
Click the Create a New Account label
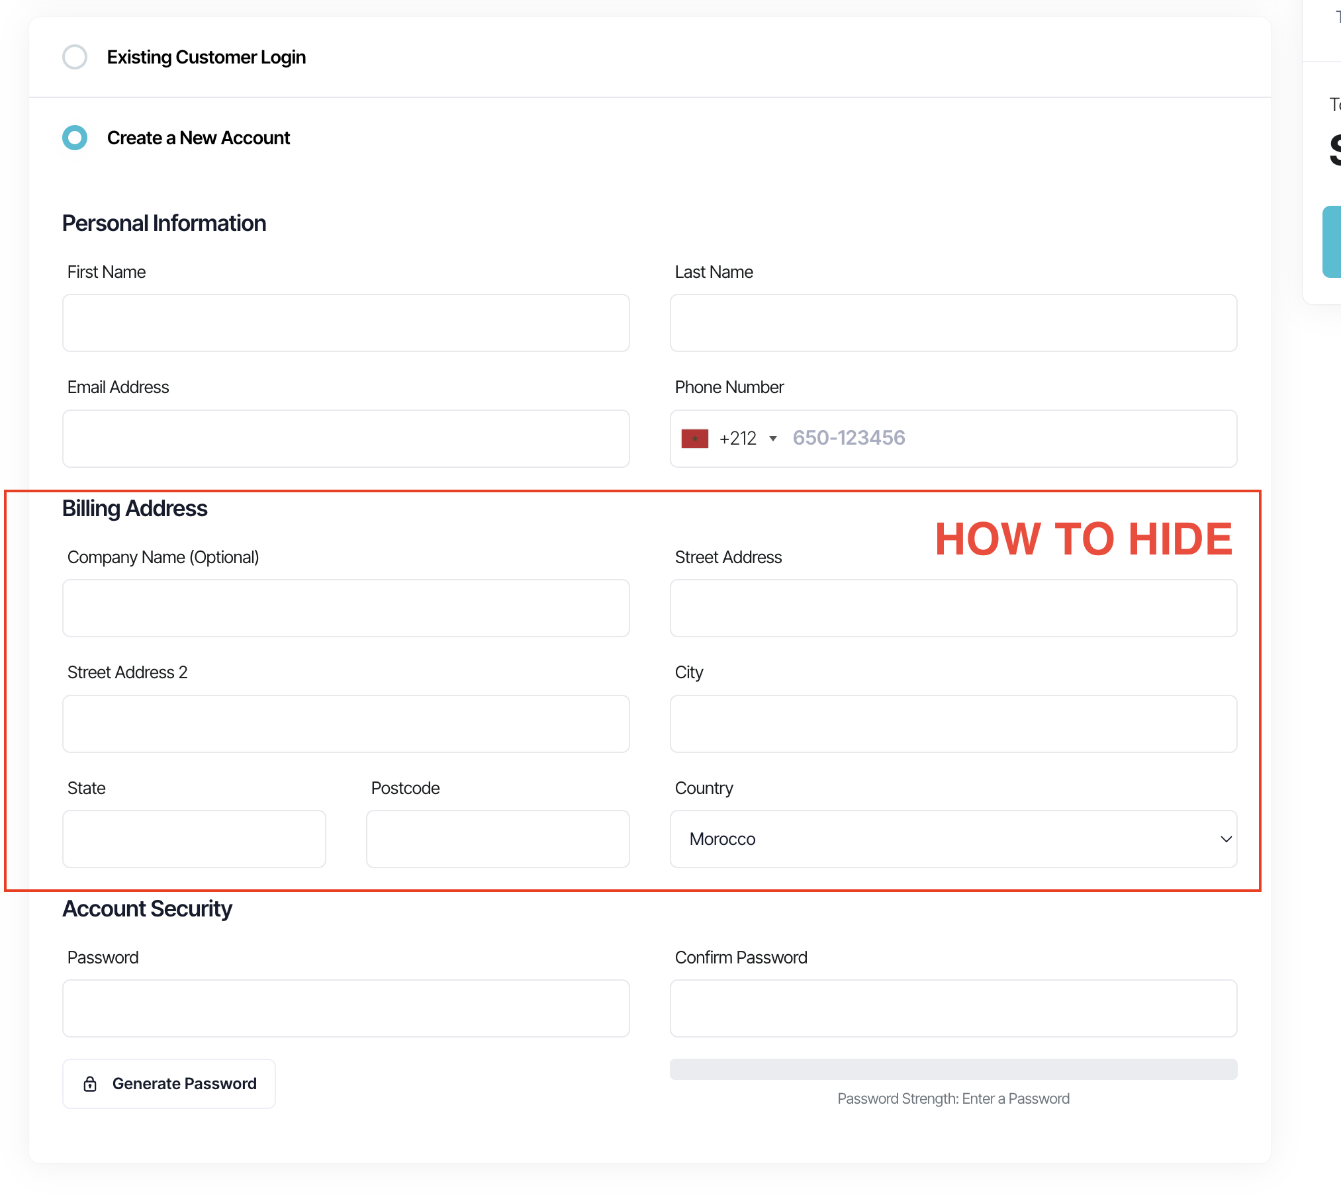click(199, 138)
